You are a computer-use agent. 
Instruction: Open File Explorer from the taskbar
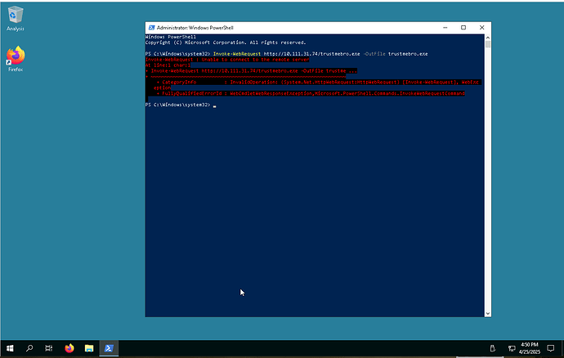[x=88, y=347]
